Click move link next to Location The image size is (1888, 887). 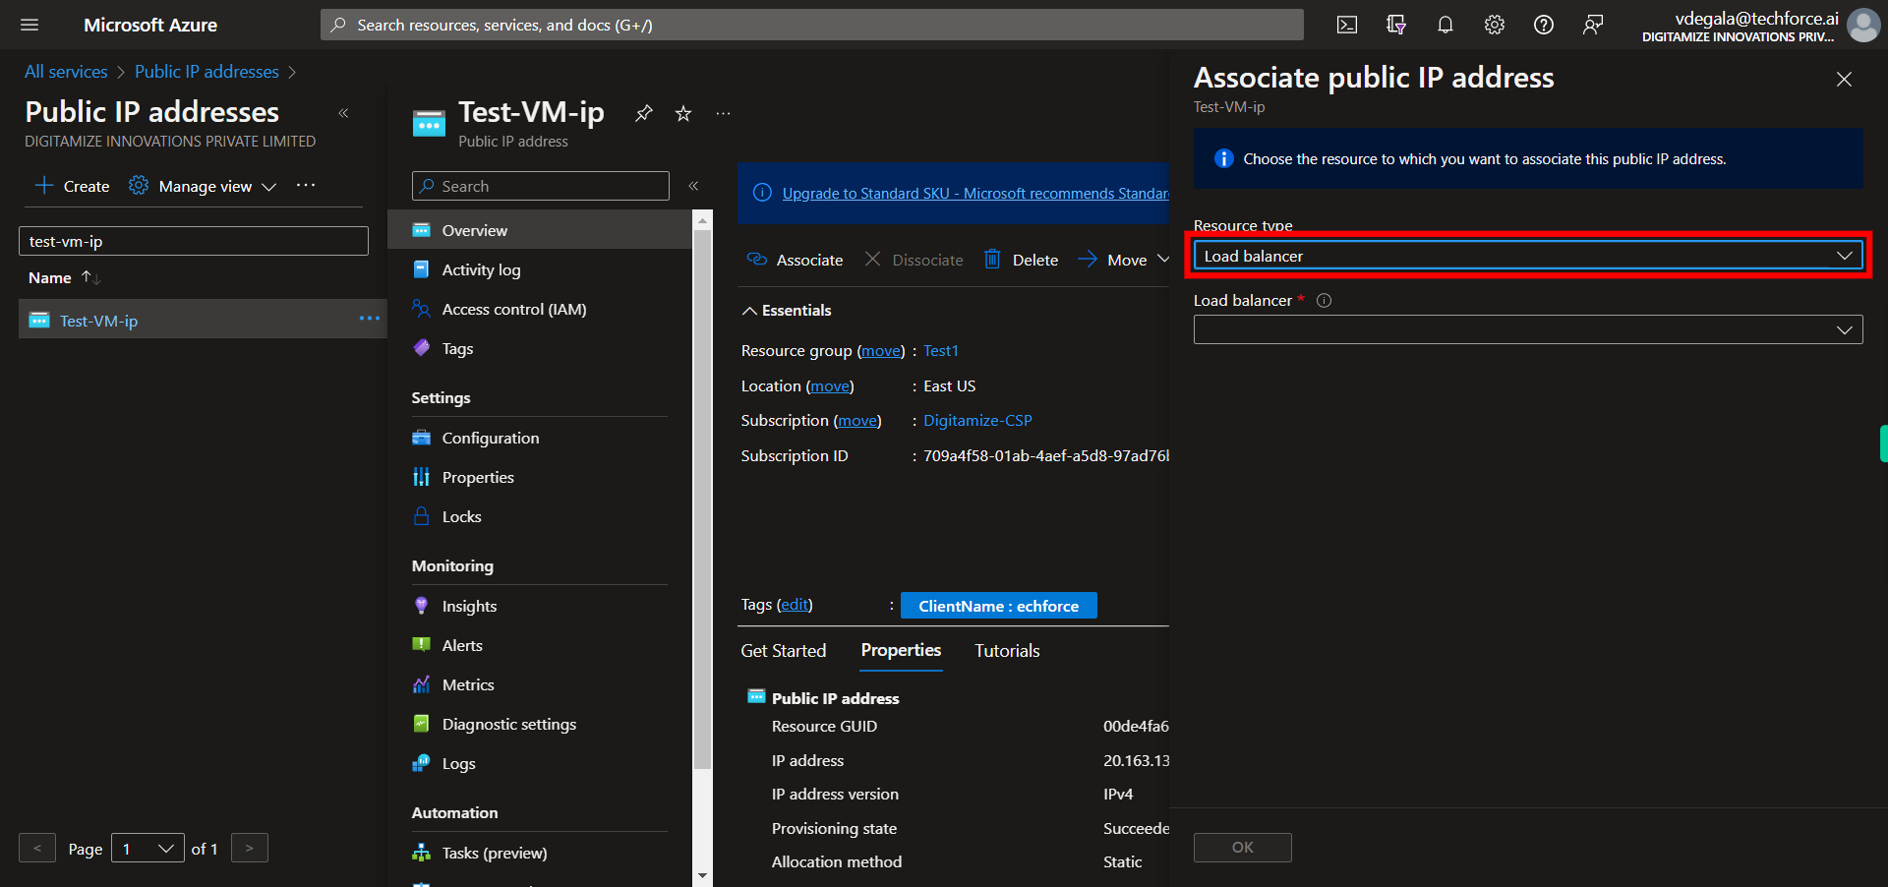(830, 386)
